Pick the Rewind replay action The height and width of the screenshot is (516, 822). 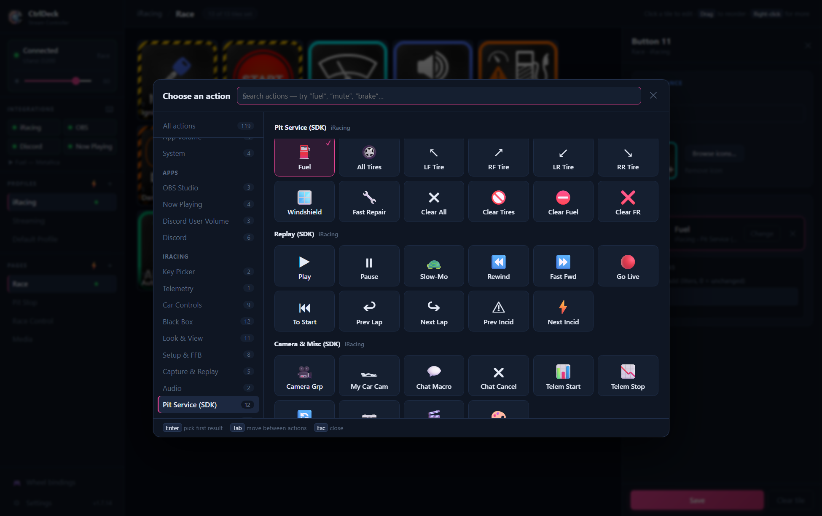499,266
